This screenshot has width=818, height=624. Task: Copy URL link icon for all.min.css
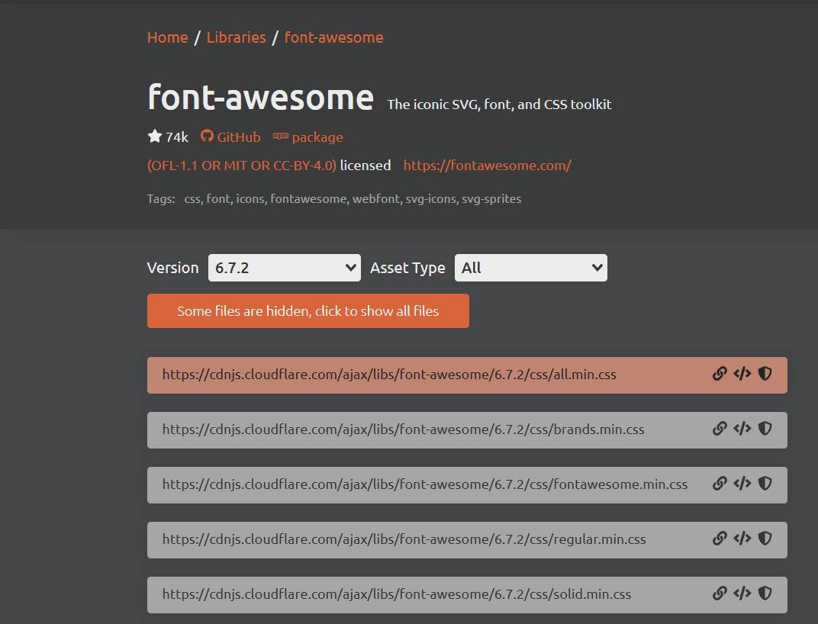[720, 374]
